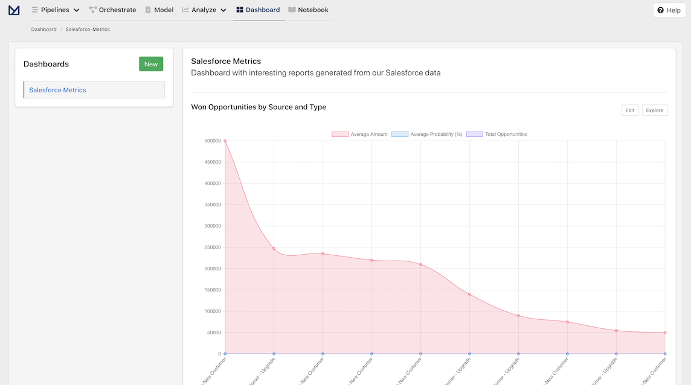Click the Orchestrate flow icon
The image size is (691, 385).
92,10
